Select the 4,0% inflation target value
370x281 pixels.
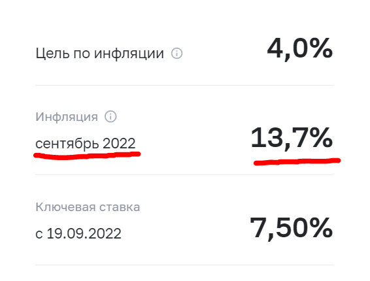299,49
